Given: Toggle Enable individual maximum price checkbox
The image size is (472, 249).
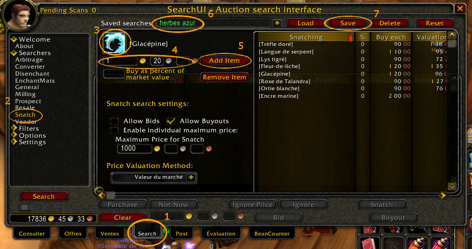Looking at the screenshot, I should point(114,130).
